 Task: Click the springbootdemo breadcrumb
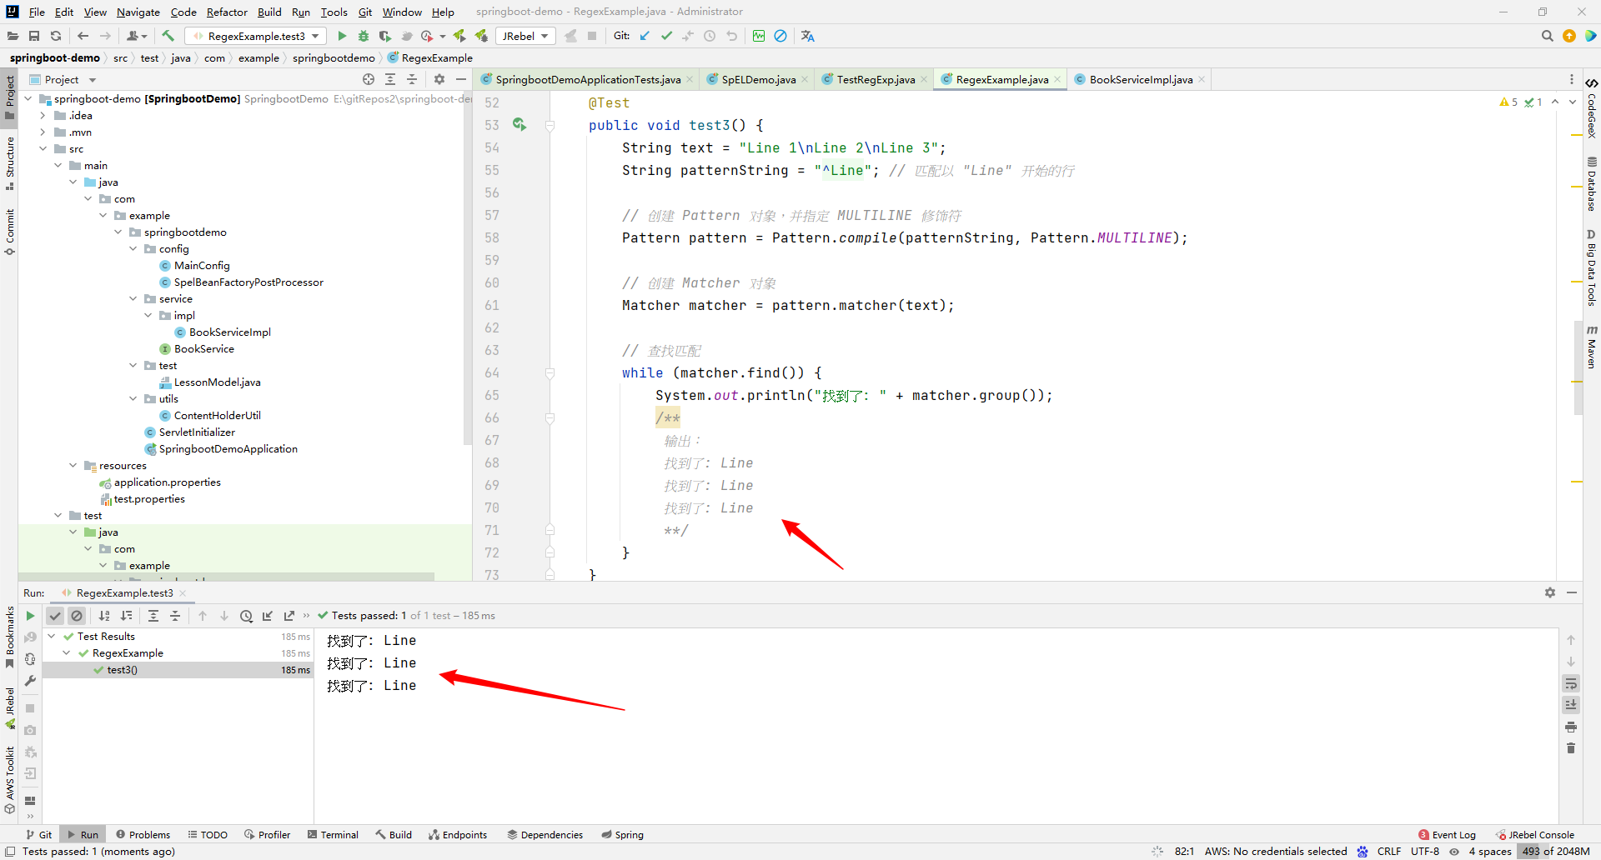point(334,57)
